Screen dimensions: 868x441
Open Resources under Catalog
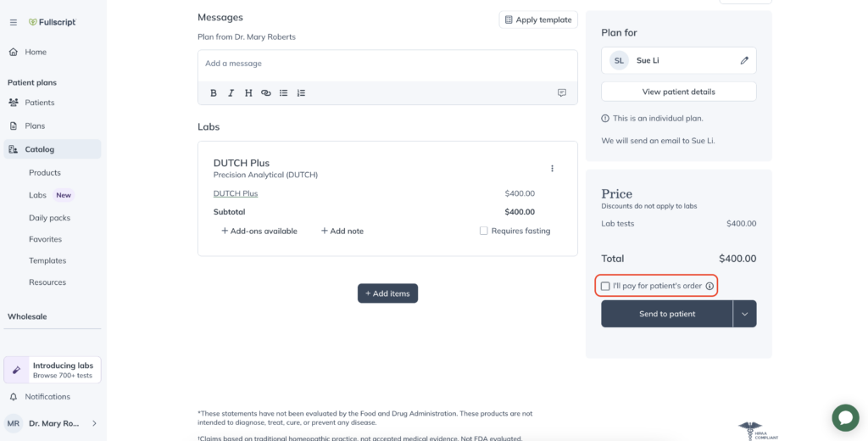point(47,282)
